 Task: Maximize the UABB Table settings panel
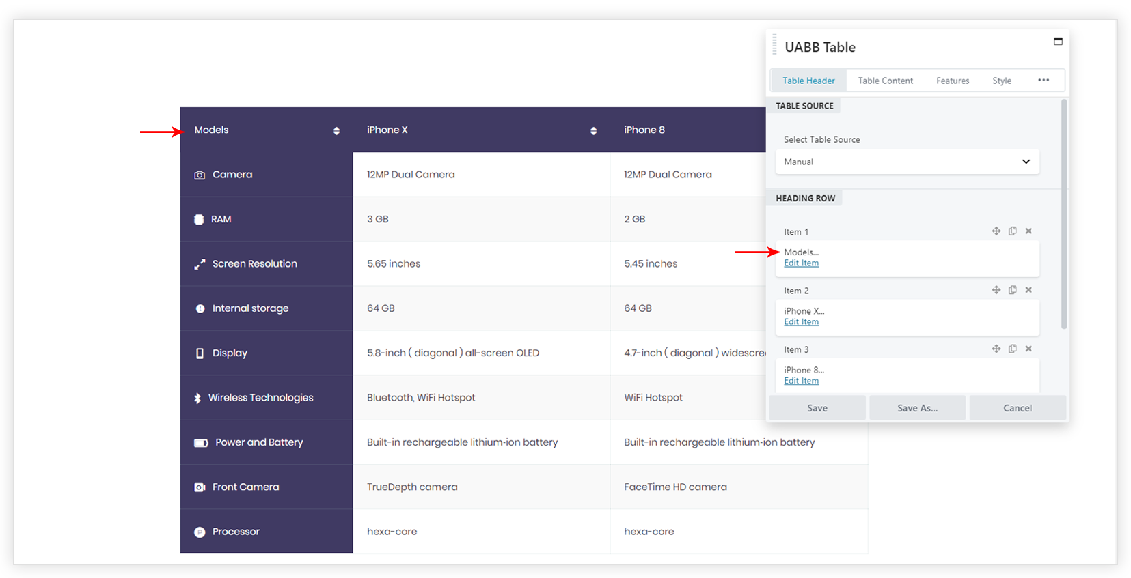click(1058, 42)
